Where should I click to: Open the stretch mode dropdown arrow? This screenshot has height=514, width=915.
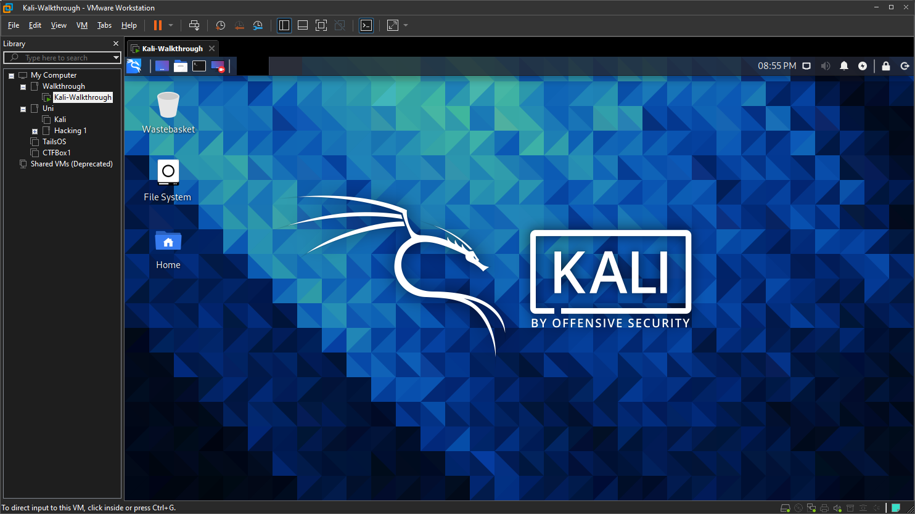point(405,25)
